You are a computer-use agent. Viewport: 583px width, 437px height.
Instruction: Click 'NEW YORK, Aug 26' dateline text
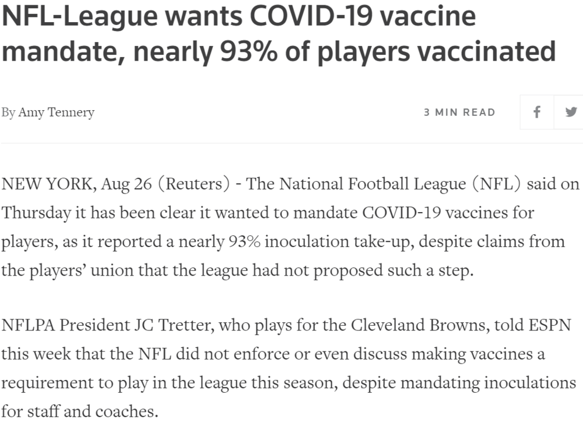(75, 184)
